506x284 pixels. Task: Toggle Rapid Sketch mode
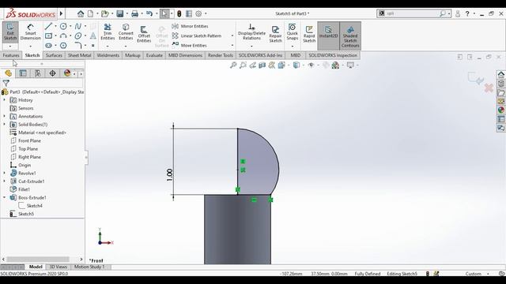309,34
